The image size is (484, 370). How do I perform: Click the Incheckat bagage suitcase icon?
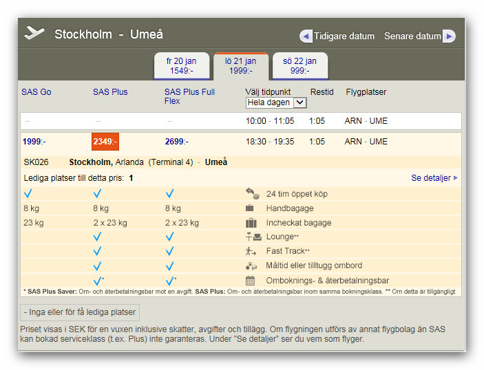(251, 223)
